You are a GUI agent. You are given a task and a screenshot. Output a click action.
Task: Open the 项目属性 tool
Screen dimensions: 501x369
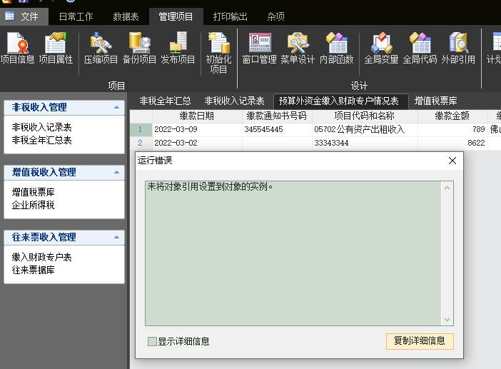[56, 48]
